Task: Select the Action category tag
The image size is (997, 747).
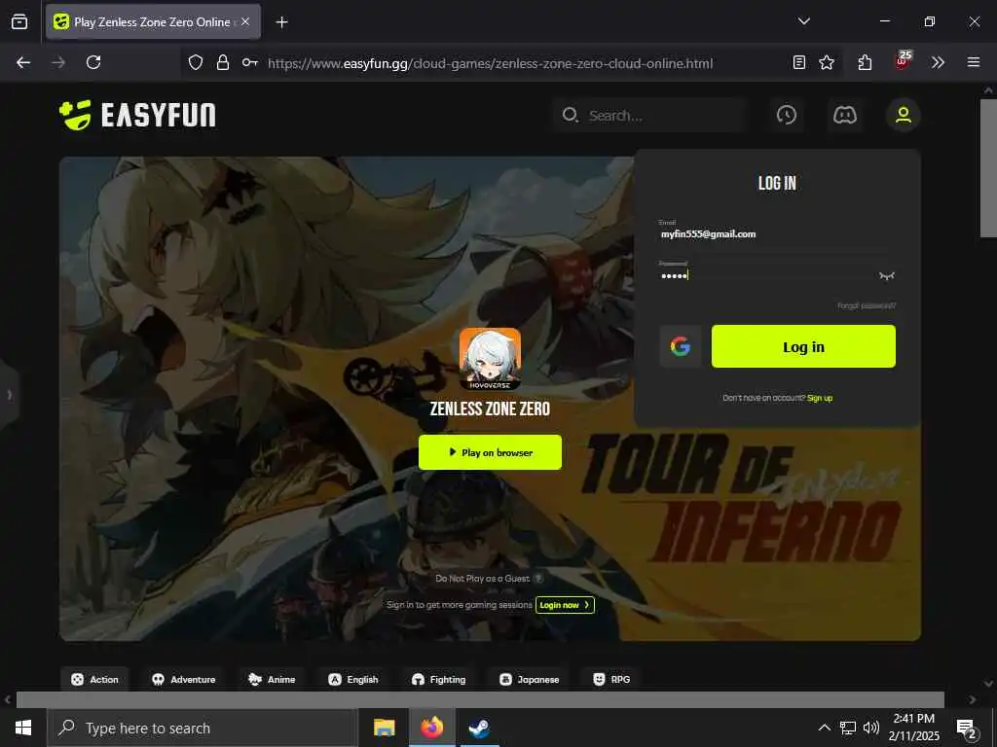Action: (94, 679)
